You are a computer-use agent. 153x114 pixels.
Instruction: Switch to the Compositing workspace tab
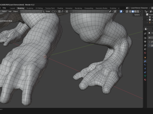89,8
